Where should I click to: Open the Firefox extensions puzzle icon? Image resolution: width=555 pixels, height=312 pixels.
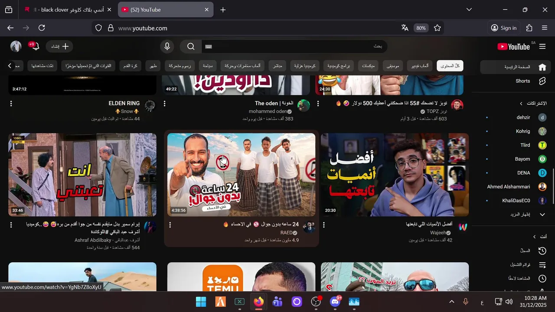click(529, 28)
